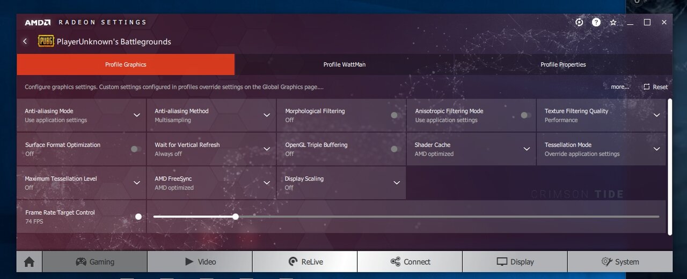Toggle Surface Format Optimization switch

coord(136,149)
